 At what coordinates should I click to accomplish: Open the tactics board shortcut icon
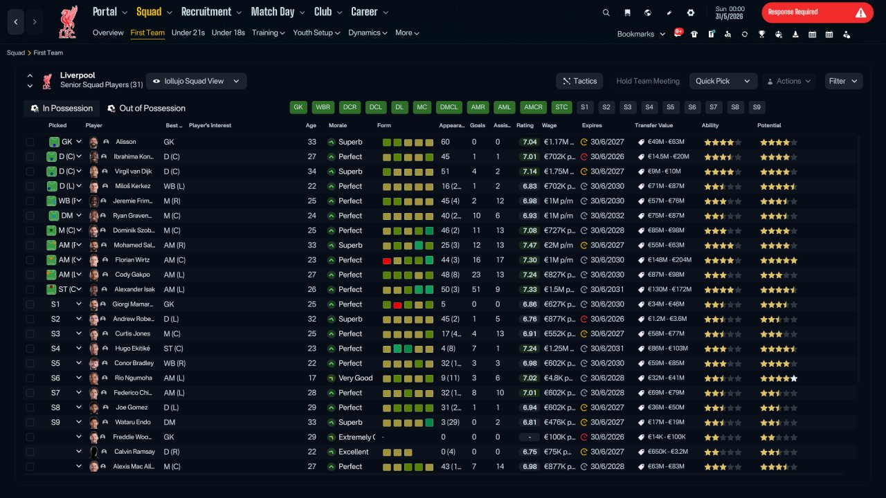coord(711,34)
